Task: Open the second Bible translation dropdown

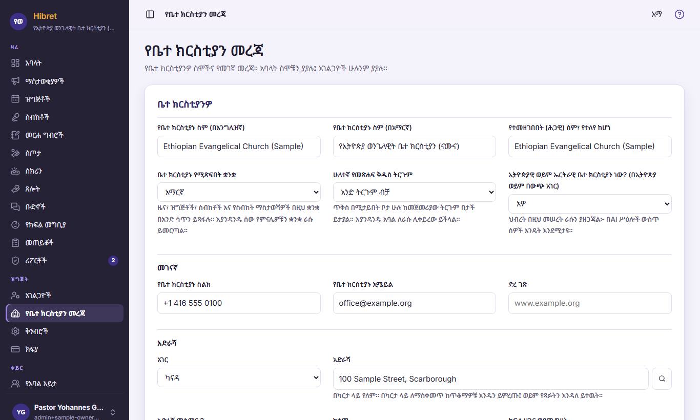Action: point(415,192)
